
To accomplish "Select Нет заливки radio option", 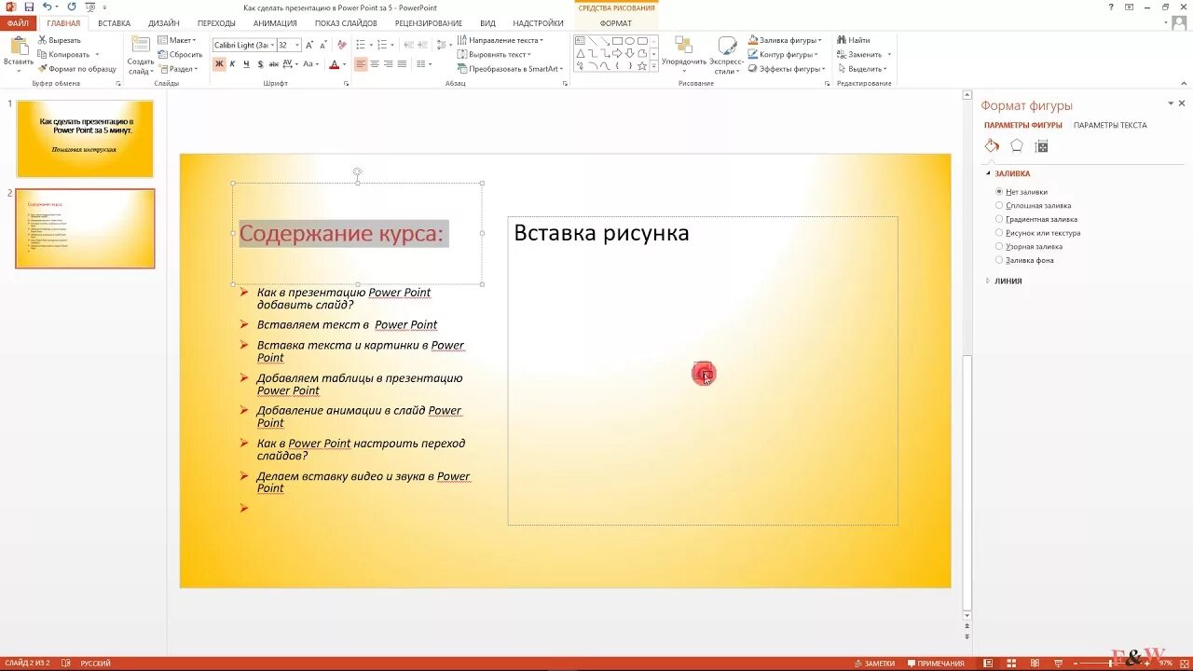I will click(x=999, y=191).
